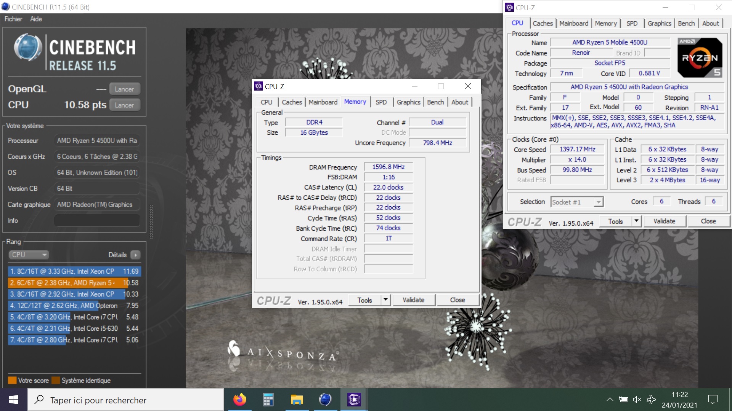This screenshot has width=732, height=411.
Task: Click the Windows search box
Action: pyautogui.click(x=126, y=400)
